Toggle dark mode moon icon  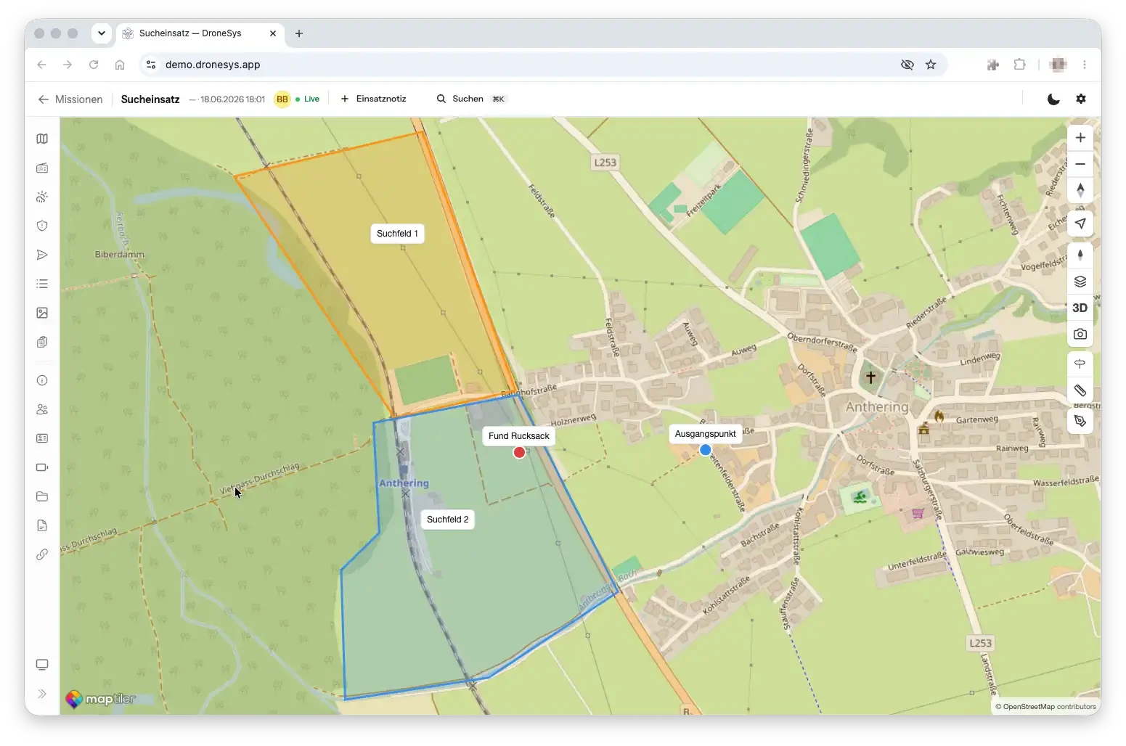(x=1053, y=99)
